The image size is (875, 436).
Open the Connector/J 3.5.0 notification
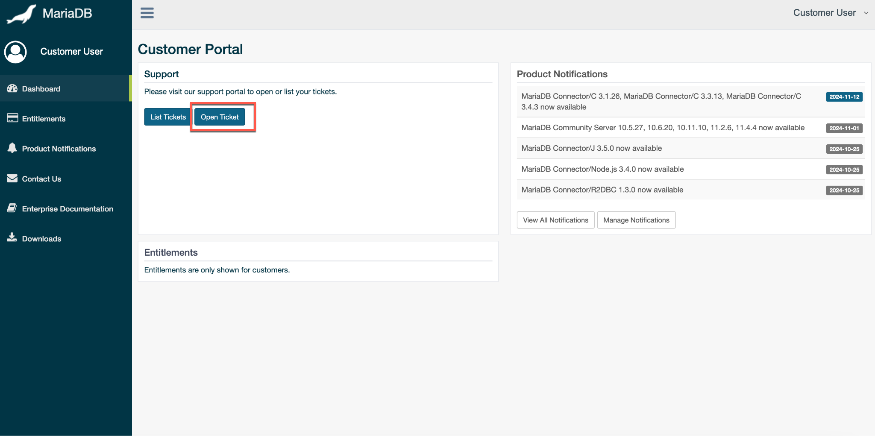point(591,148)
